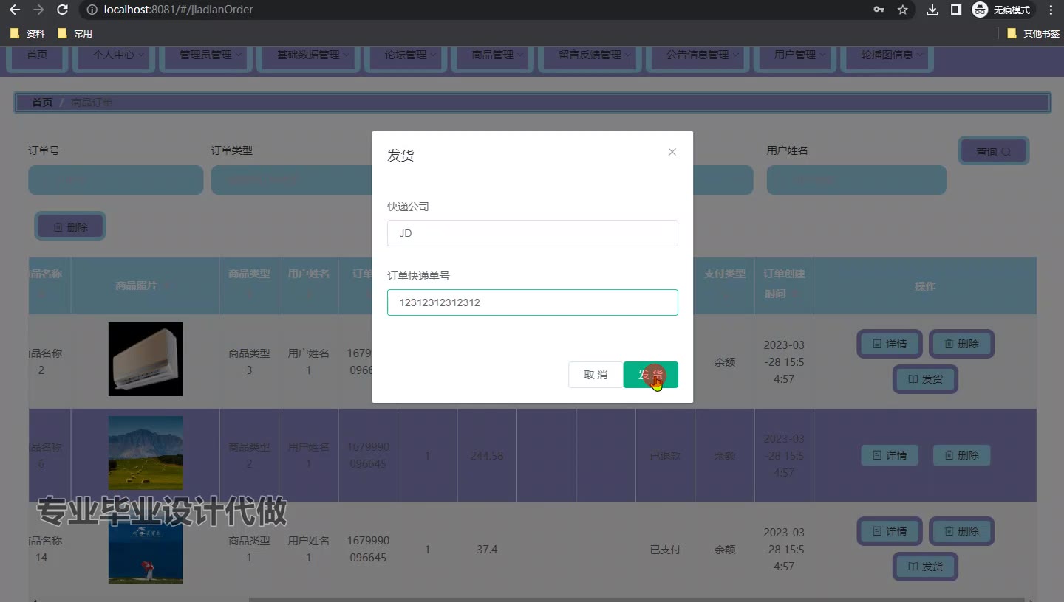This screenshot has width=1064, height=602.
Task: Expand the 管理员管理 menu
Action: 206,56
